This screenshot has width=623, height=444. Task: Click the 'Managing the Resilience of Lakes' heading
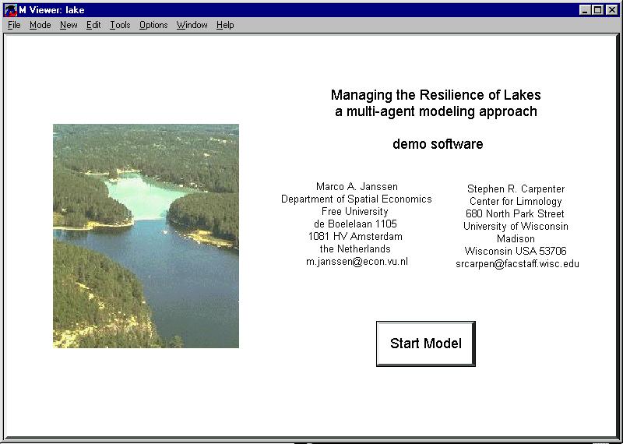pos(435,95)
